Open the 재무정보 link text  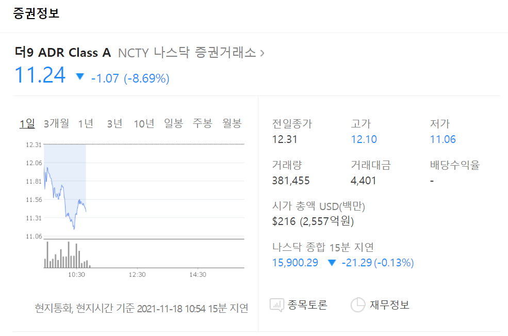click(390, 305)
